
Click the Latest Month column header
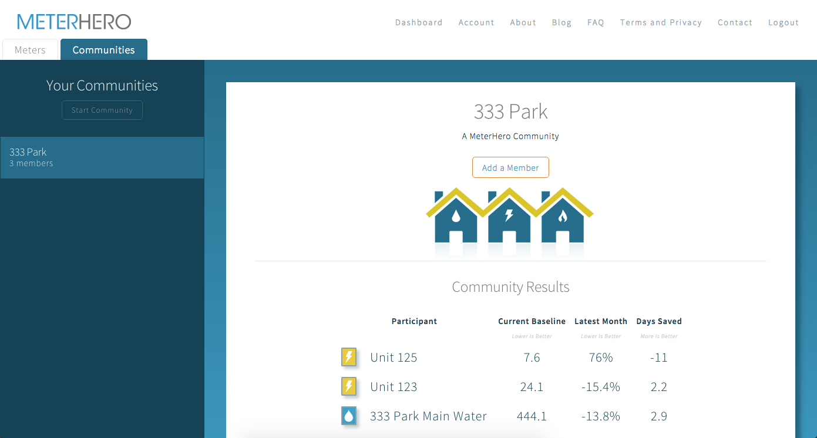pyautogui.click(x=601, y=321)
